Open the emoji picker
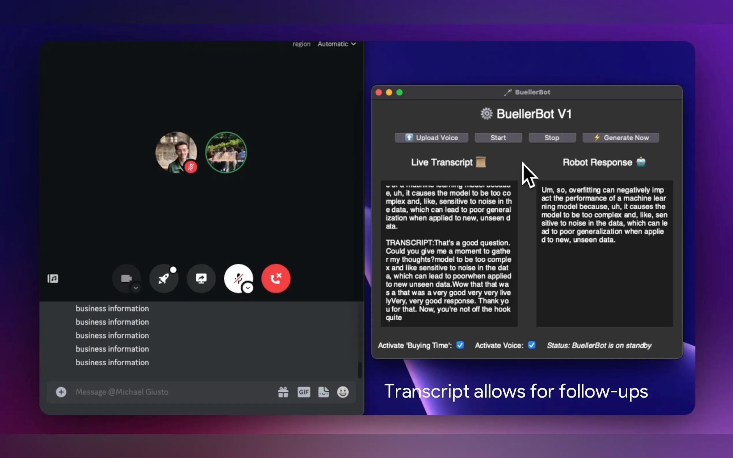 (343, 392)
